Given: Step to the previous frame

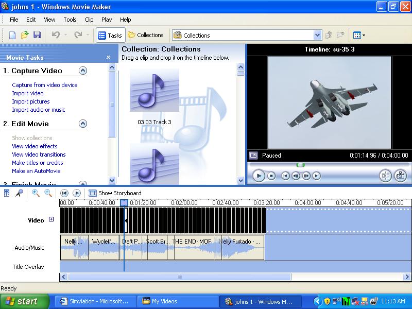Looking at the screenshot, I should [x=296, y=176].
